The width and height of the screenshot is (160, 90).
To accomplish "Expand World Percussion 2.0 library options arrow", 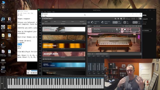I will coord(84,40).
